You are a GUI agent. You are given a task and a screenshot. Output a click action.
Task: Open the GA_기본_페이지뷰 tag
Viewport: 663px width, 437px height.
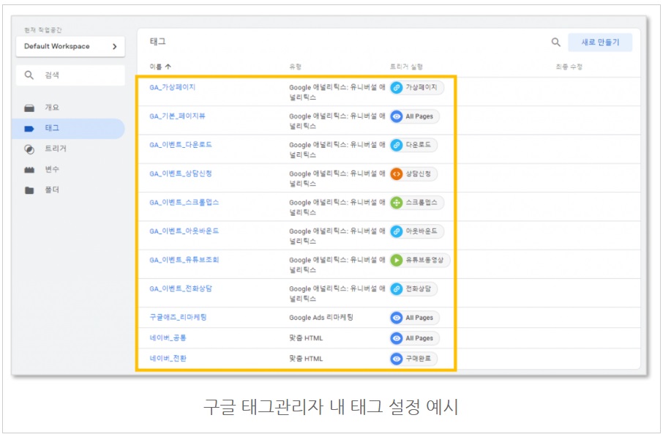pyautogui.click(x=177, y=116)
